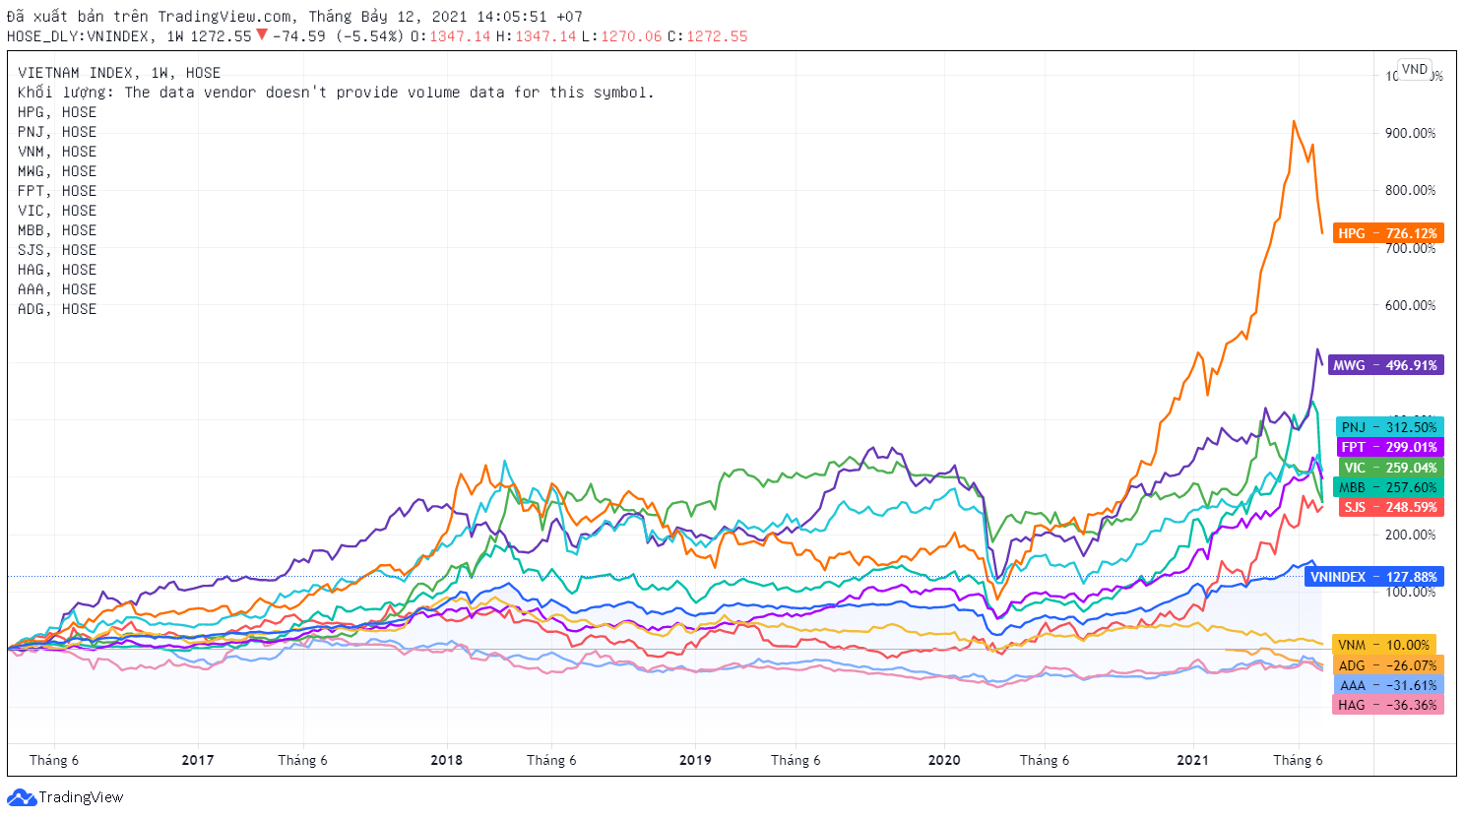Select the VNINDEX 127.88% price label
The width and height of the screenshot is (1464, 819).
point(1374,577)
